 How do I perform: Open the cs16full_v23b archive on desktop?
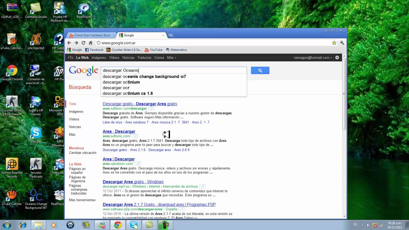pyautogui.click(x=12, y=11)
